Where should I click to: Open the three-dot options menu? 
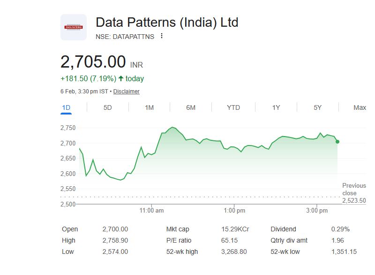(162, 36)
